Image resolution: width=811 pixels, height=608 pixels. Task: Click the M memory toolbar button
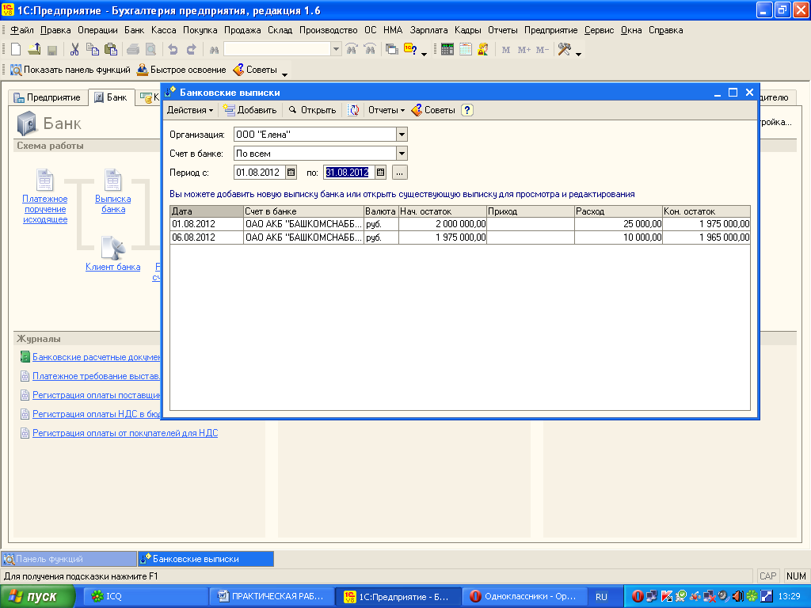click(x=506, y=50)
